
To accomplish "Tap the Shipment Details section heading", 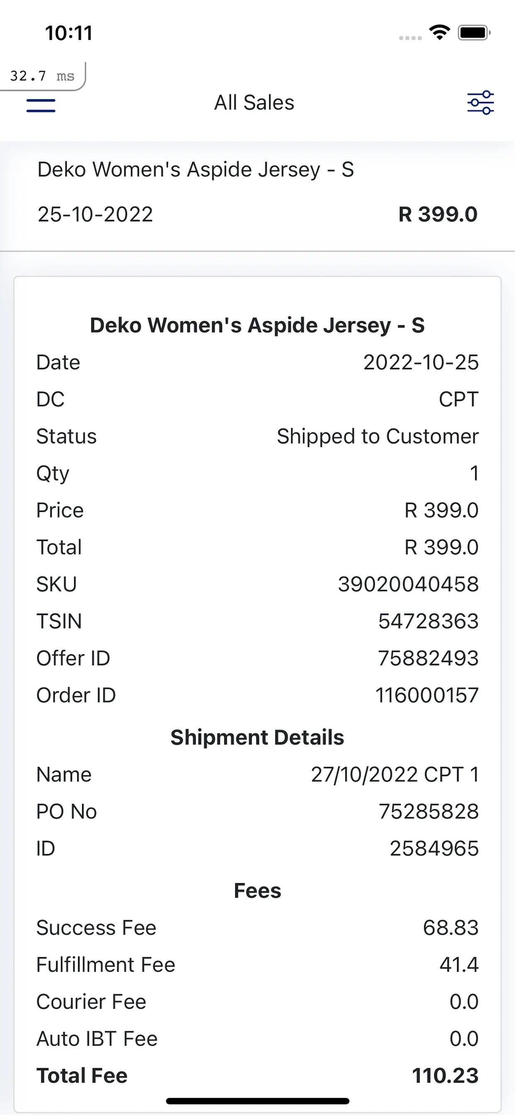I will click(257, 738).
